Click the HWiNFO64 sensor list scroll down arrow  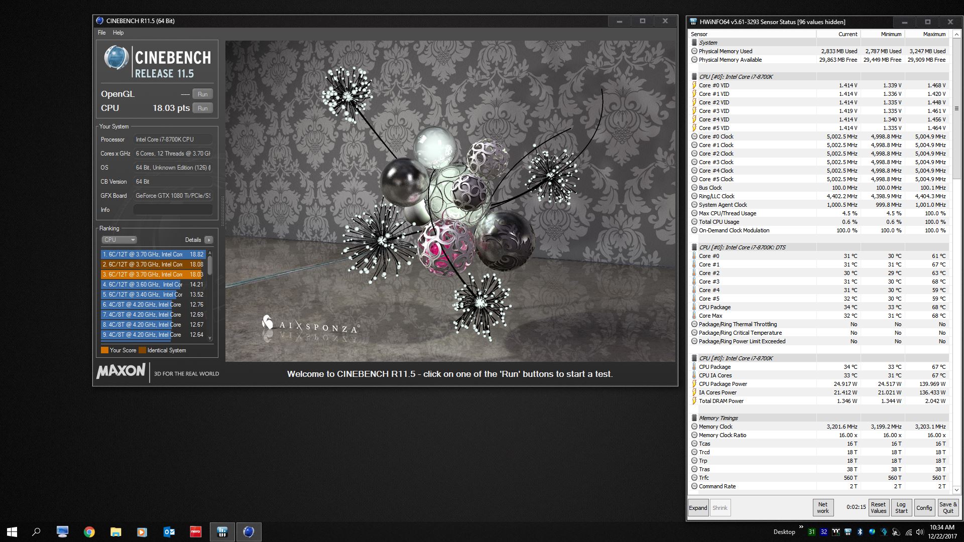point(956,490)
